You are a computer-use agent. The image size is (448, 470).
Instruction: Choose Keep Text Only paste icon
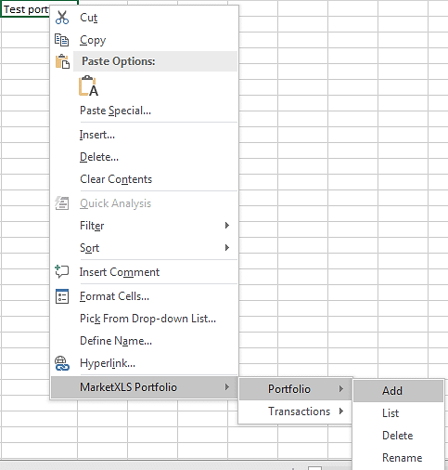88,85
